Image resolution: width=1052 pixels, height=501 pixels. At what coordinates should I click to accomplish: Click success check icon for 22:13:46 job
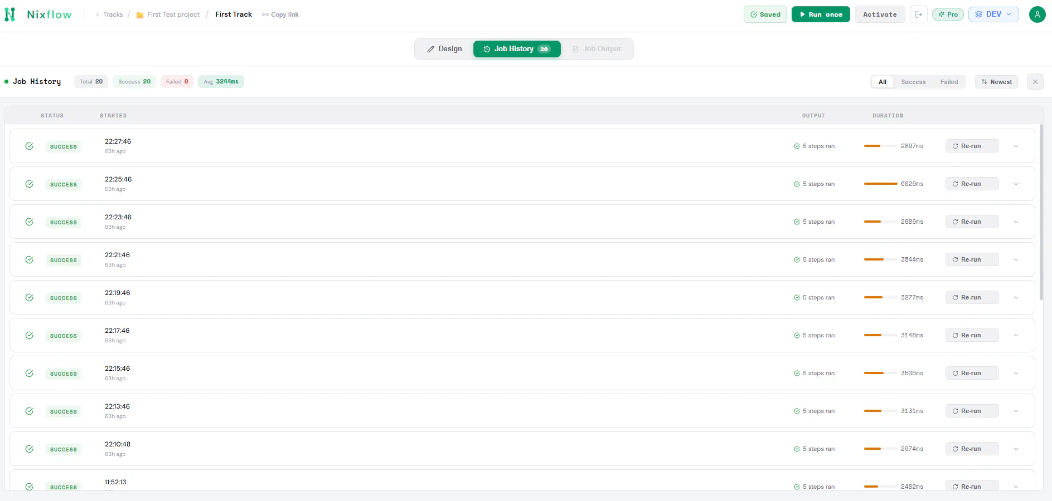pos(30,411)
